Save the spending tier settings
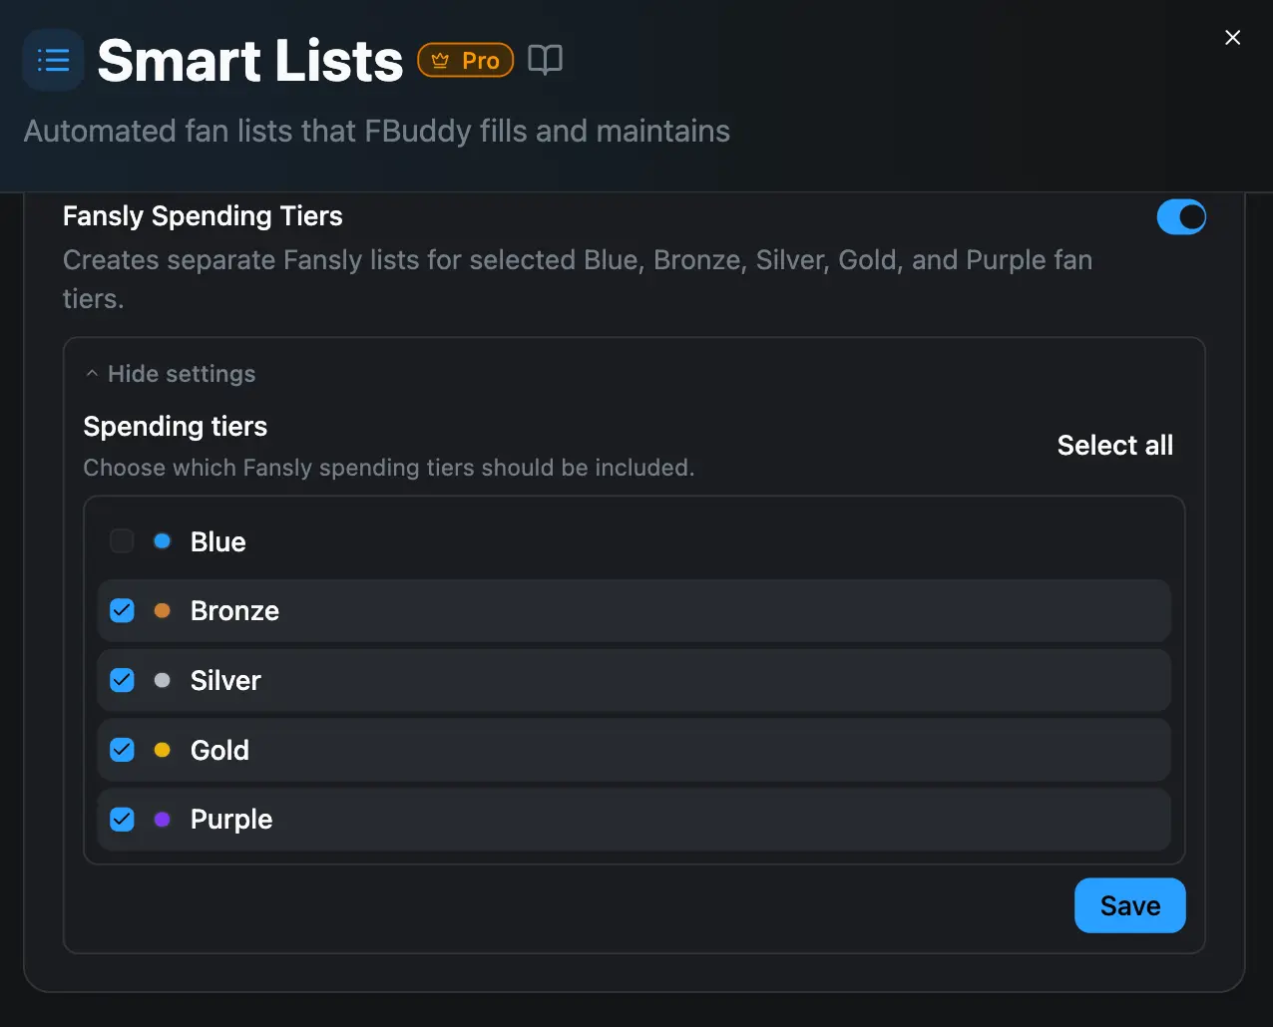This screenshot has height=1027, width=1273. click(x=1129, y=905)
